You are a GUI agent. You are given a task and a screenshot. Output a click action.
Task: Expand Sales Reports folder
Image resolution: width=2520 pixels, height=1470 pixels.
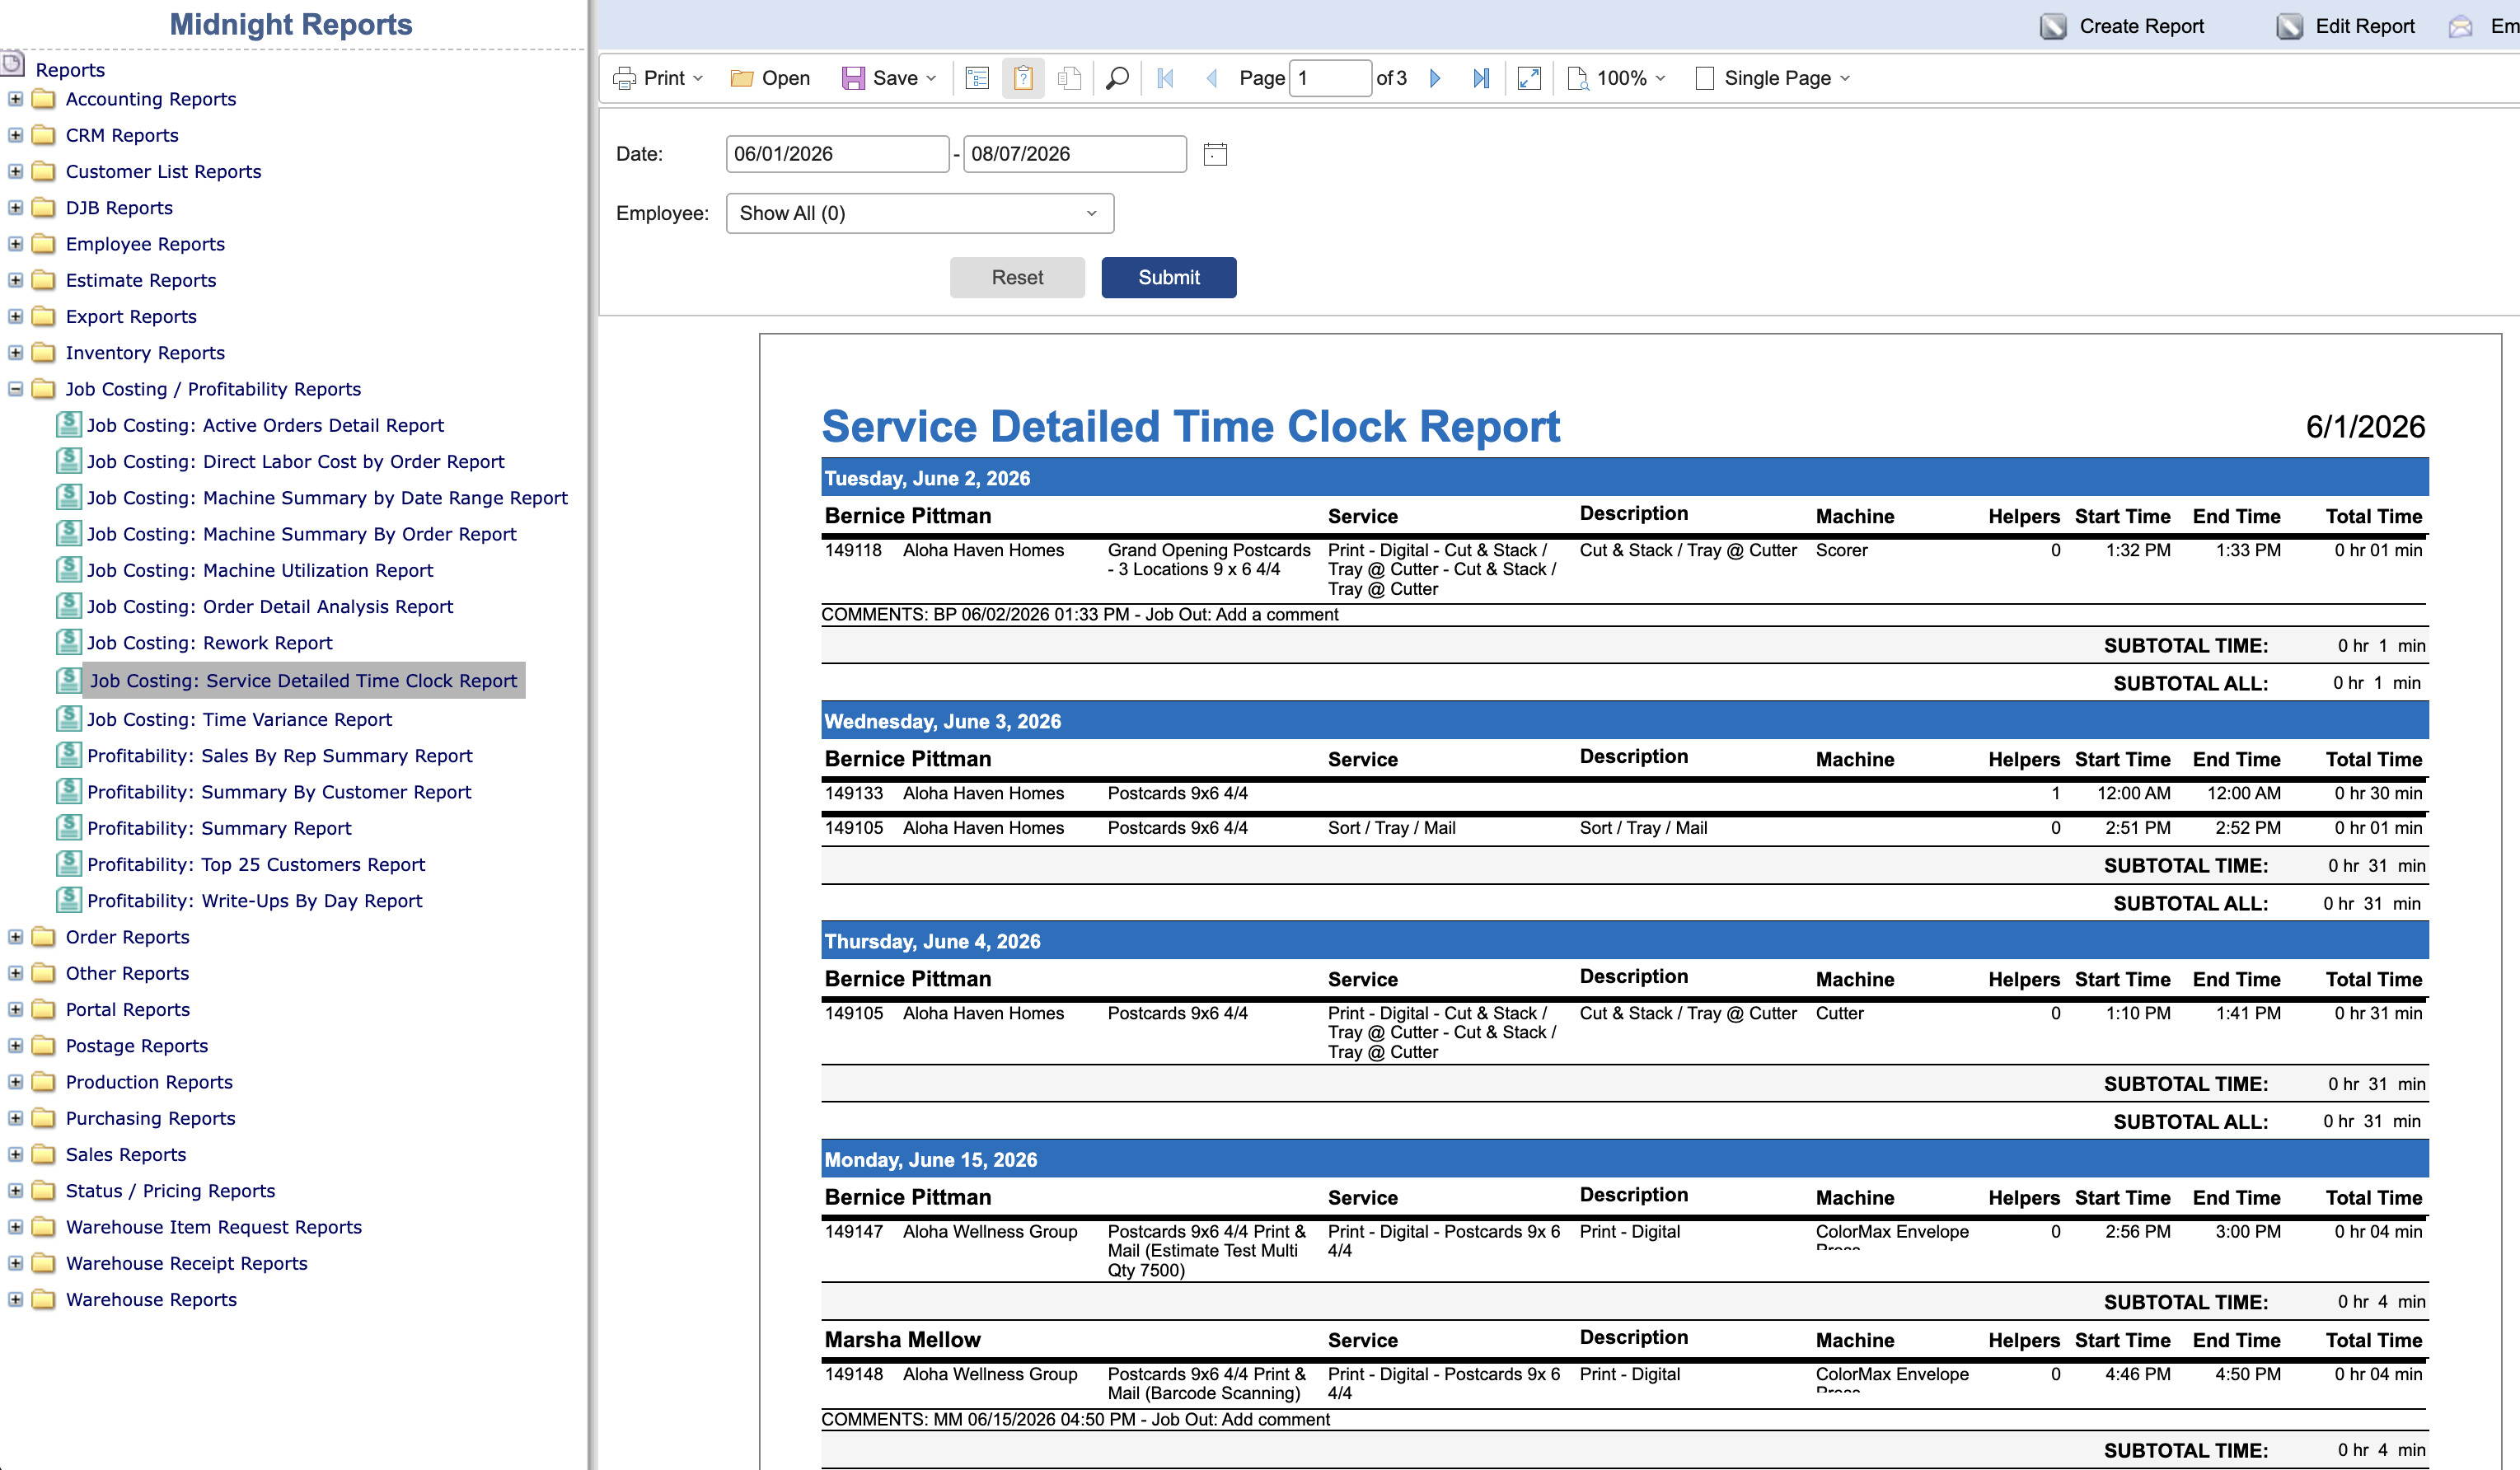(15, 1155)
